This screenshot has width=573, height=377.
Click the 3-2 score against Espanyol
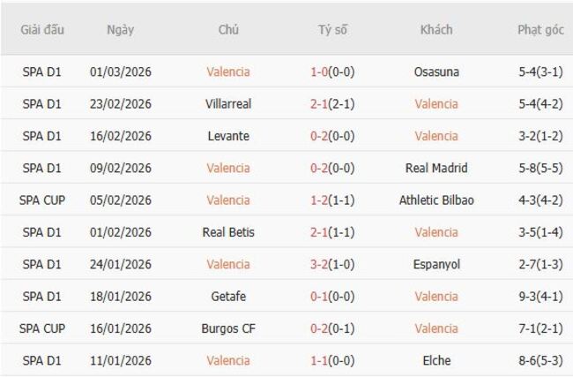(x=319, y=264)
